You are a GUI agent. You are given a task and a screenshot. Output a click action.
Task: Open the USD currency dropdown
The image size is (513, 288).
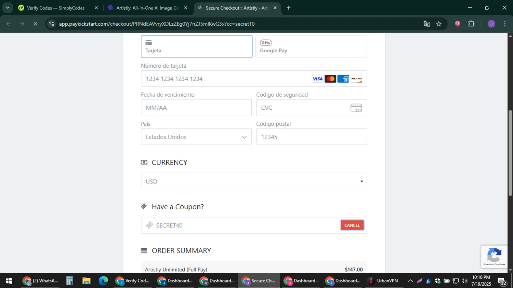(x=254, y=181)
